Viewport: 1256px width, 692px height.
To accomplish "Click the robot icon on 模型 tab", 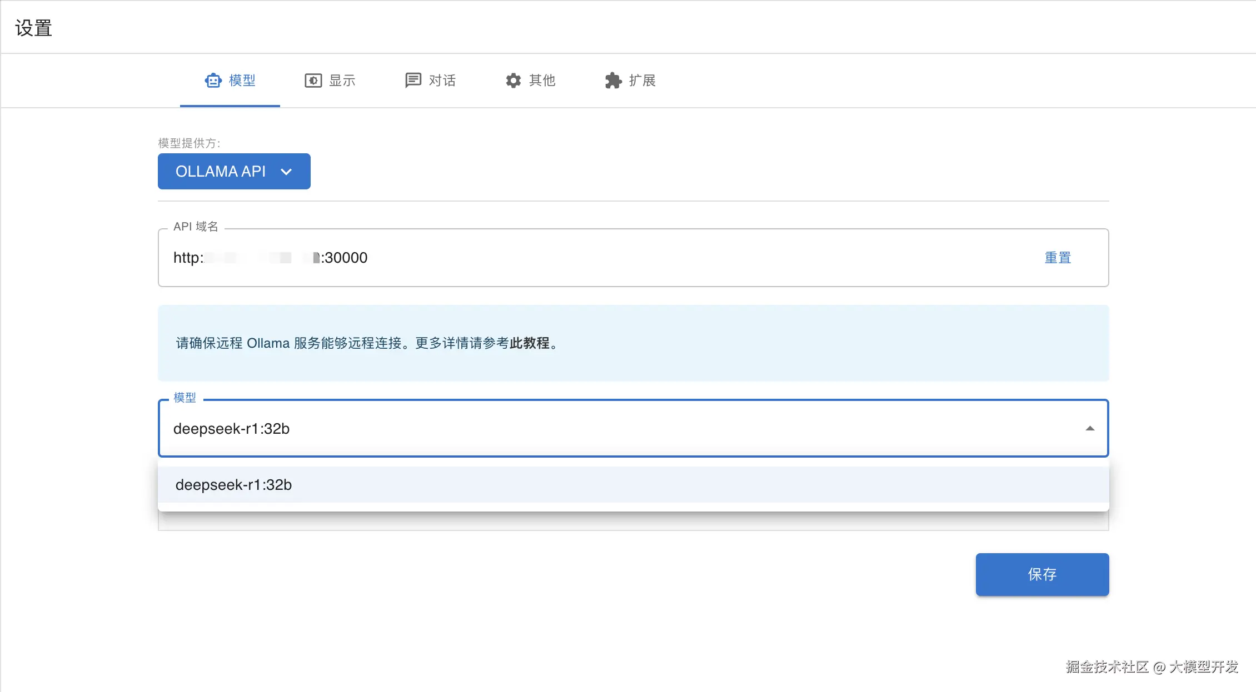I will click(213, 81).
